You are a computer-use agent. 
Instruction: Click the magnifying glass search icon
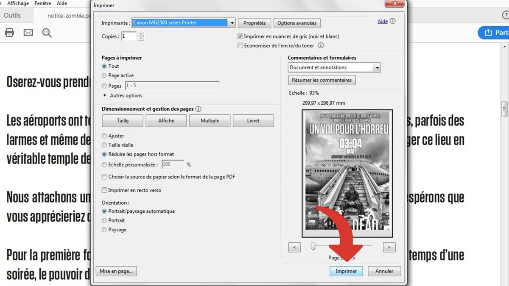47,33
